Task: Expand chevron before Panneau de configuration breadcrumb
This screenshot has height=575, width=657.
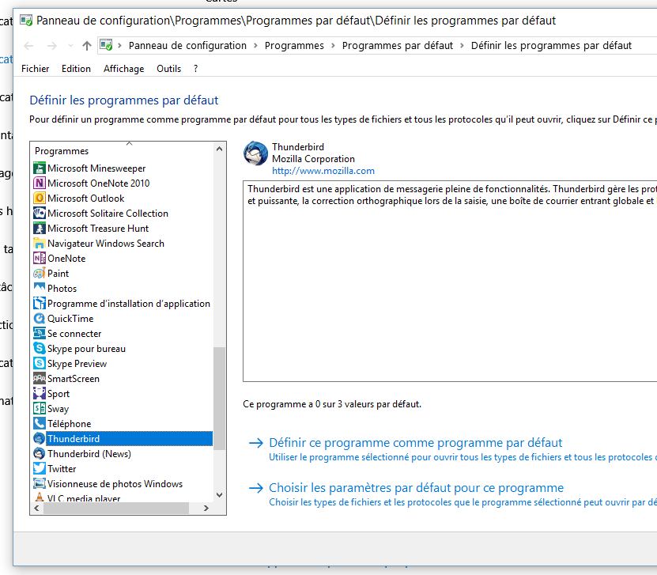Action: (x=120, y=45)
